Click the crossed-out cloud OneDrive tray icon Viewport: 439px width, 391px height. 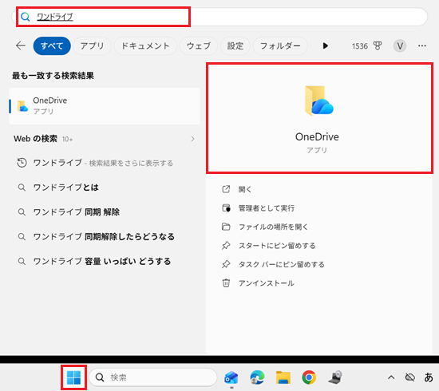pos(410,377)
